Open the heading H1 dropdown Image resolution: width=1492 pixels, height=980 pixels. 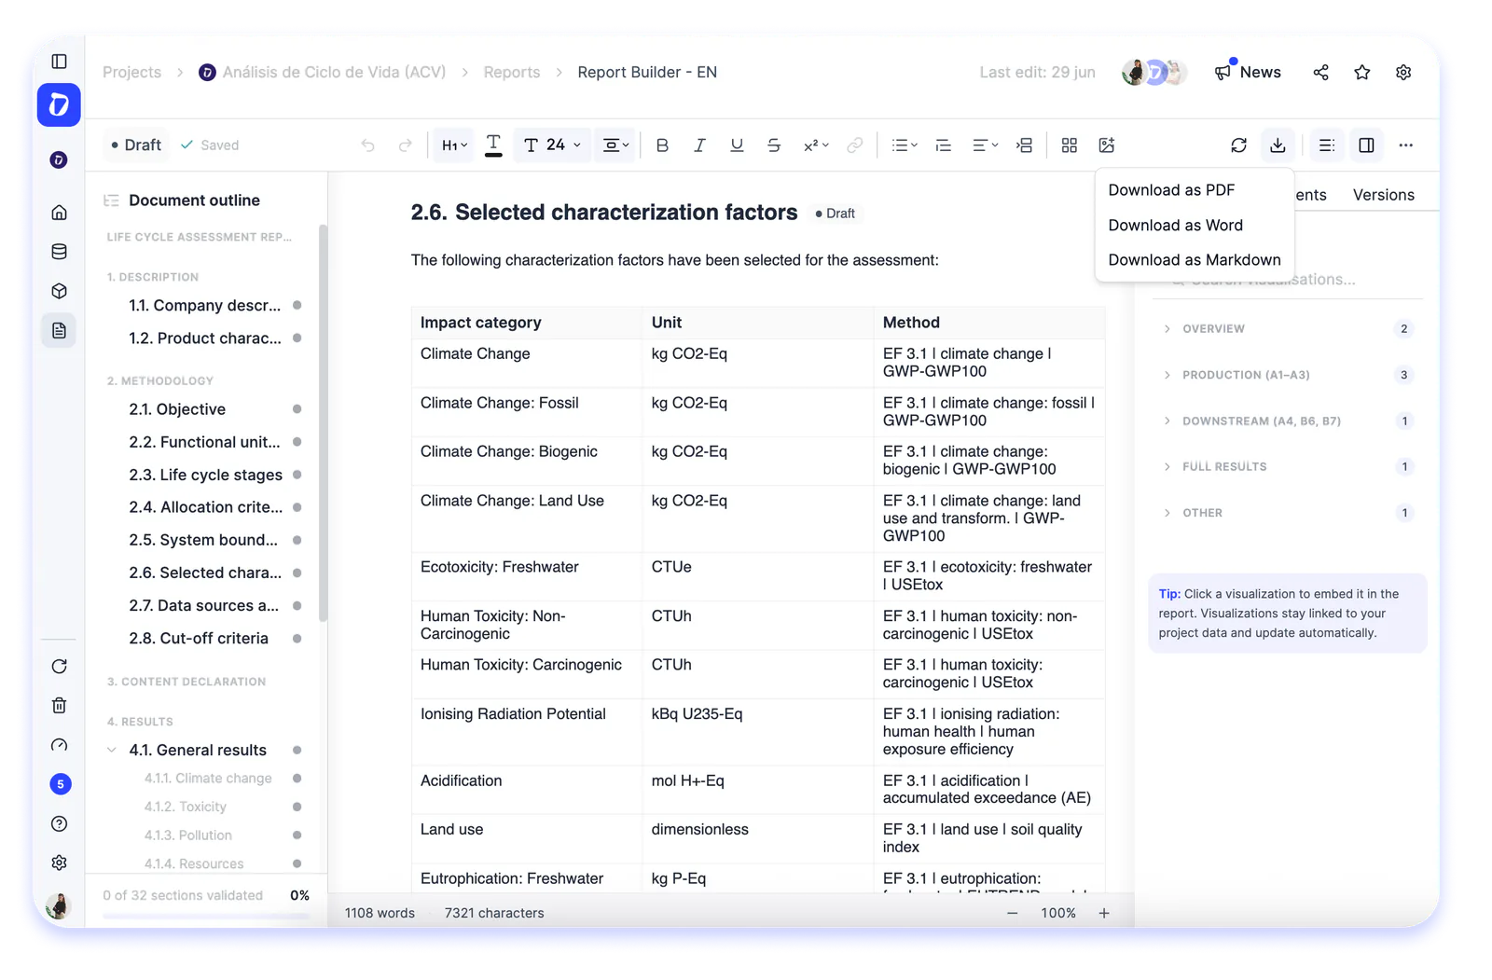pos(454,145)
